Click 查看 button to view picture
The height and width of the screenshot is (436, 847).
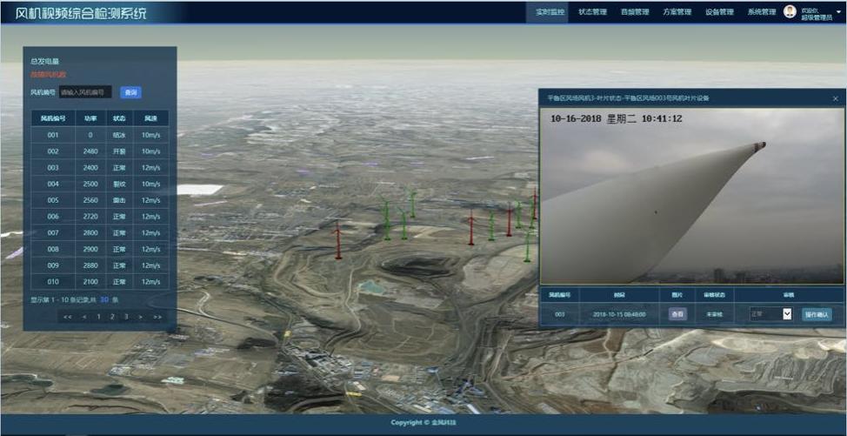(677, 314)
